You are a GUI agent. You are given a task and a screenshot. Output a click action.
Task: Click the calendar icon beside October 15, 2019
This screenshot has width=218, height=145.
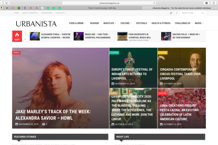161,124
